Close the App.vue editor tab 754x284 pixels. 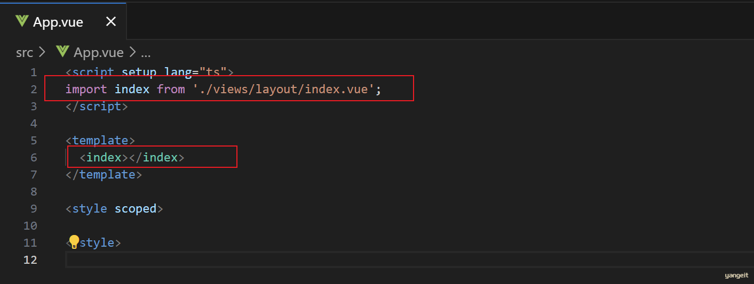[110, 22]
